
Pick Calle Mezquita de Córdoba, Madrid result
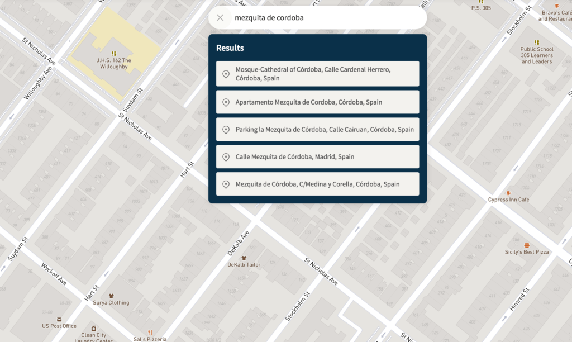317,157
